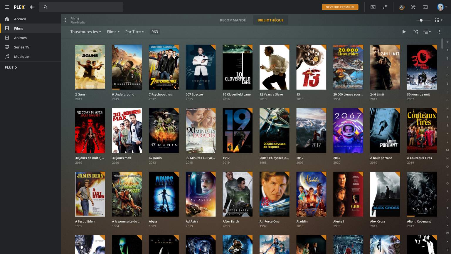The height and width of the screenshot is (254, 451).
Task: Click the Alien : Covenant title
Action: (x=419, y=221)
